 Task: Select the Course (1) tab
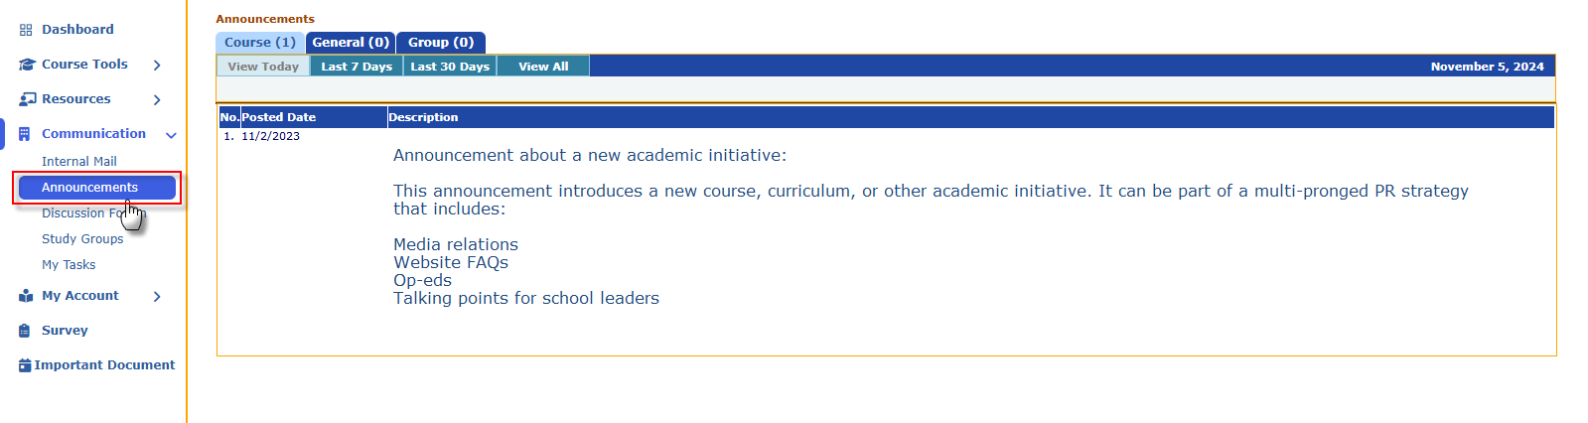[x=260, y=43]
